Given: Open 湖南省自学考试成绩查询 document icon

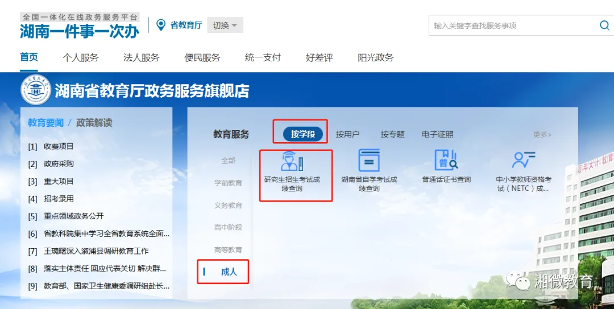Looking at the screenshot, I should point(369,160).
